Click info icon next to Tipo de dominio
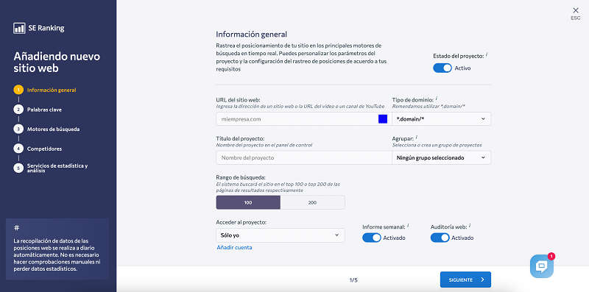Screen dimensions: 589x292 click(x=436, y=99)
